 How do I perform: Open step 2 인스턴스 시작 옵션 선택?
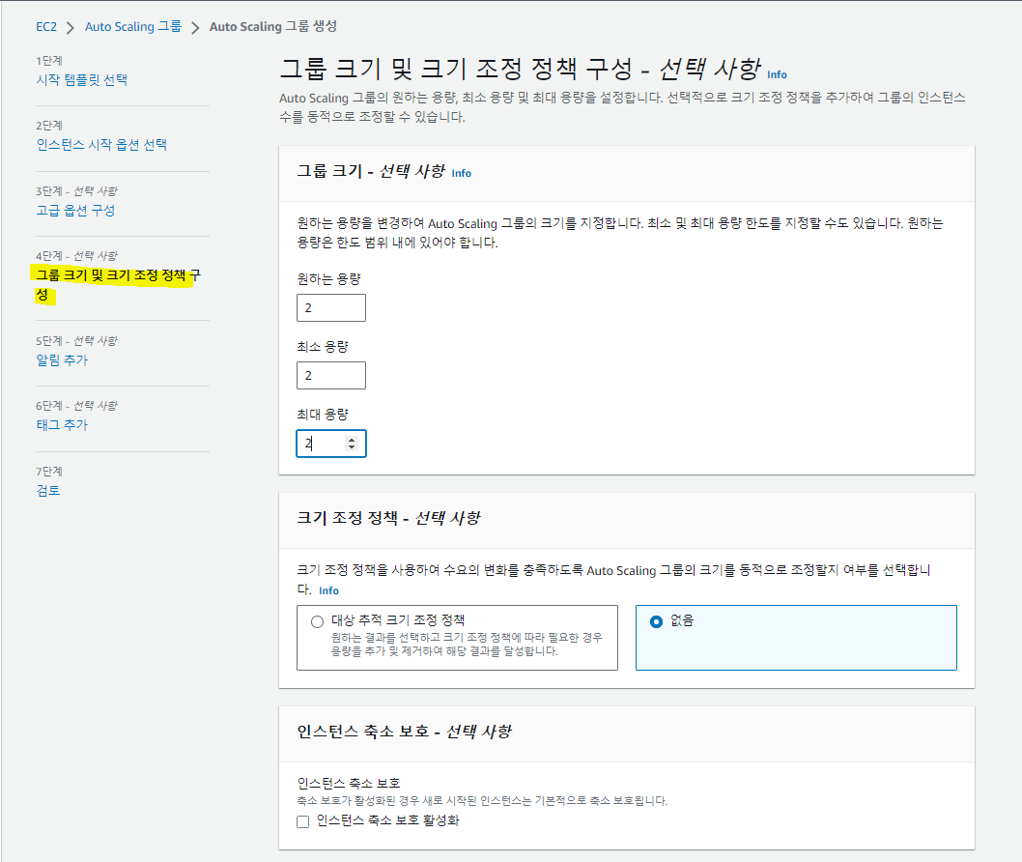pyautogui.click(x=101, y=145)
